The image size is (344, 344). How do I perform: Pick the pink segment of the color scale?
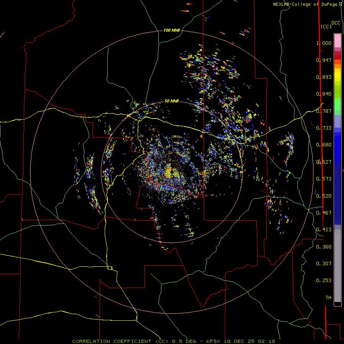point(338,41)
